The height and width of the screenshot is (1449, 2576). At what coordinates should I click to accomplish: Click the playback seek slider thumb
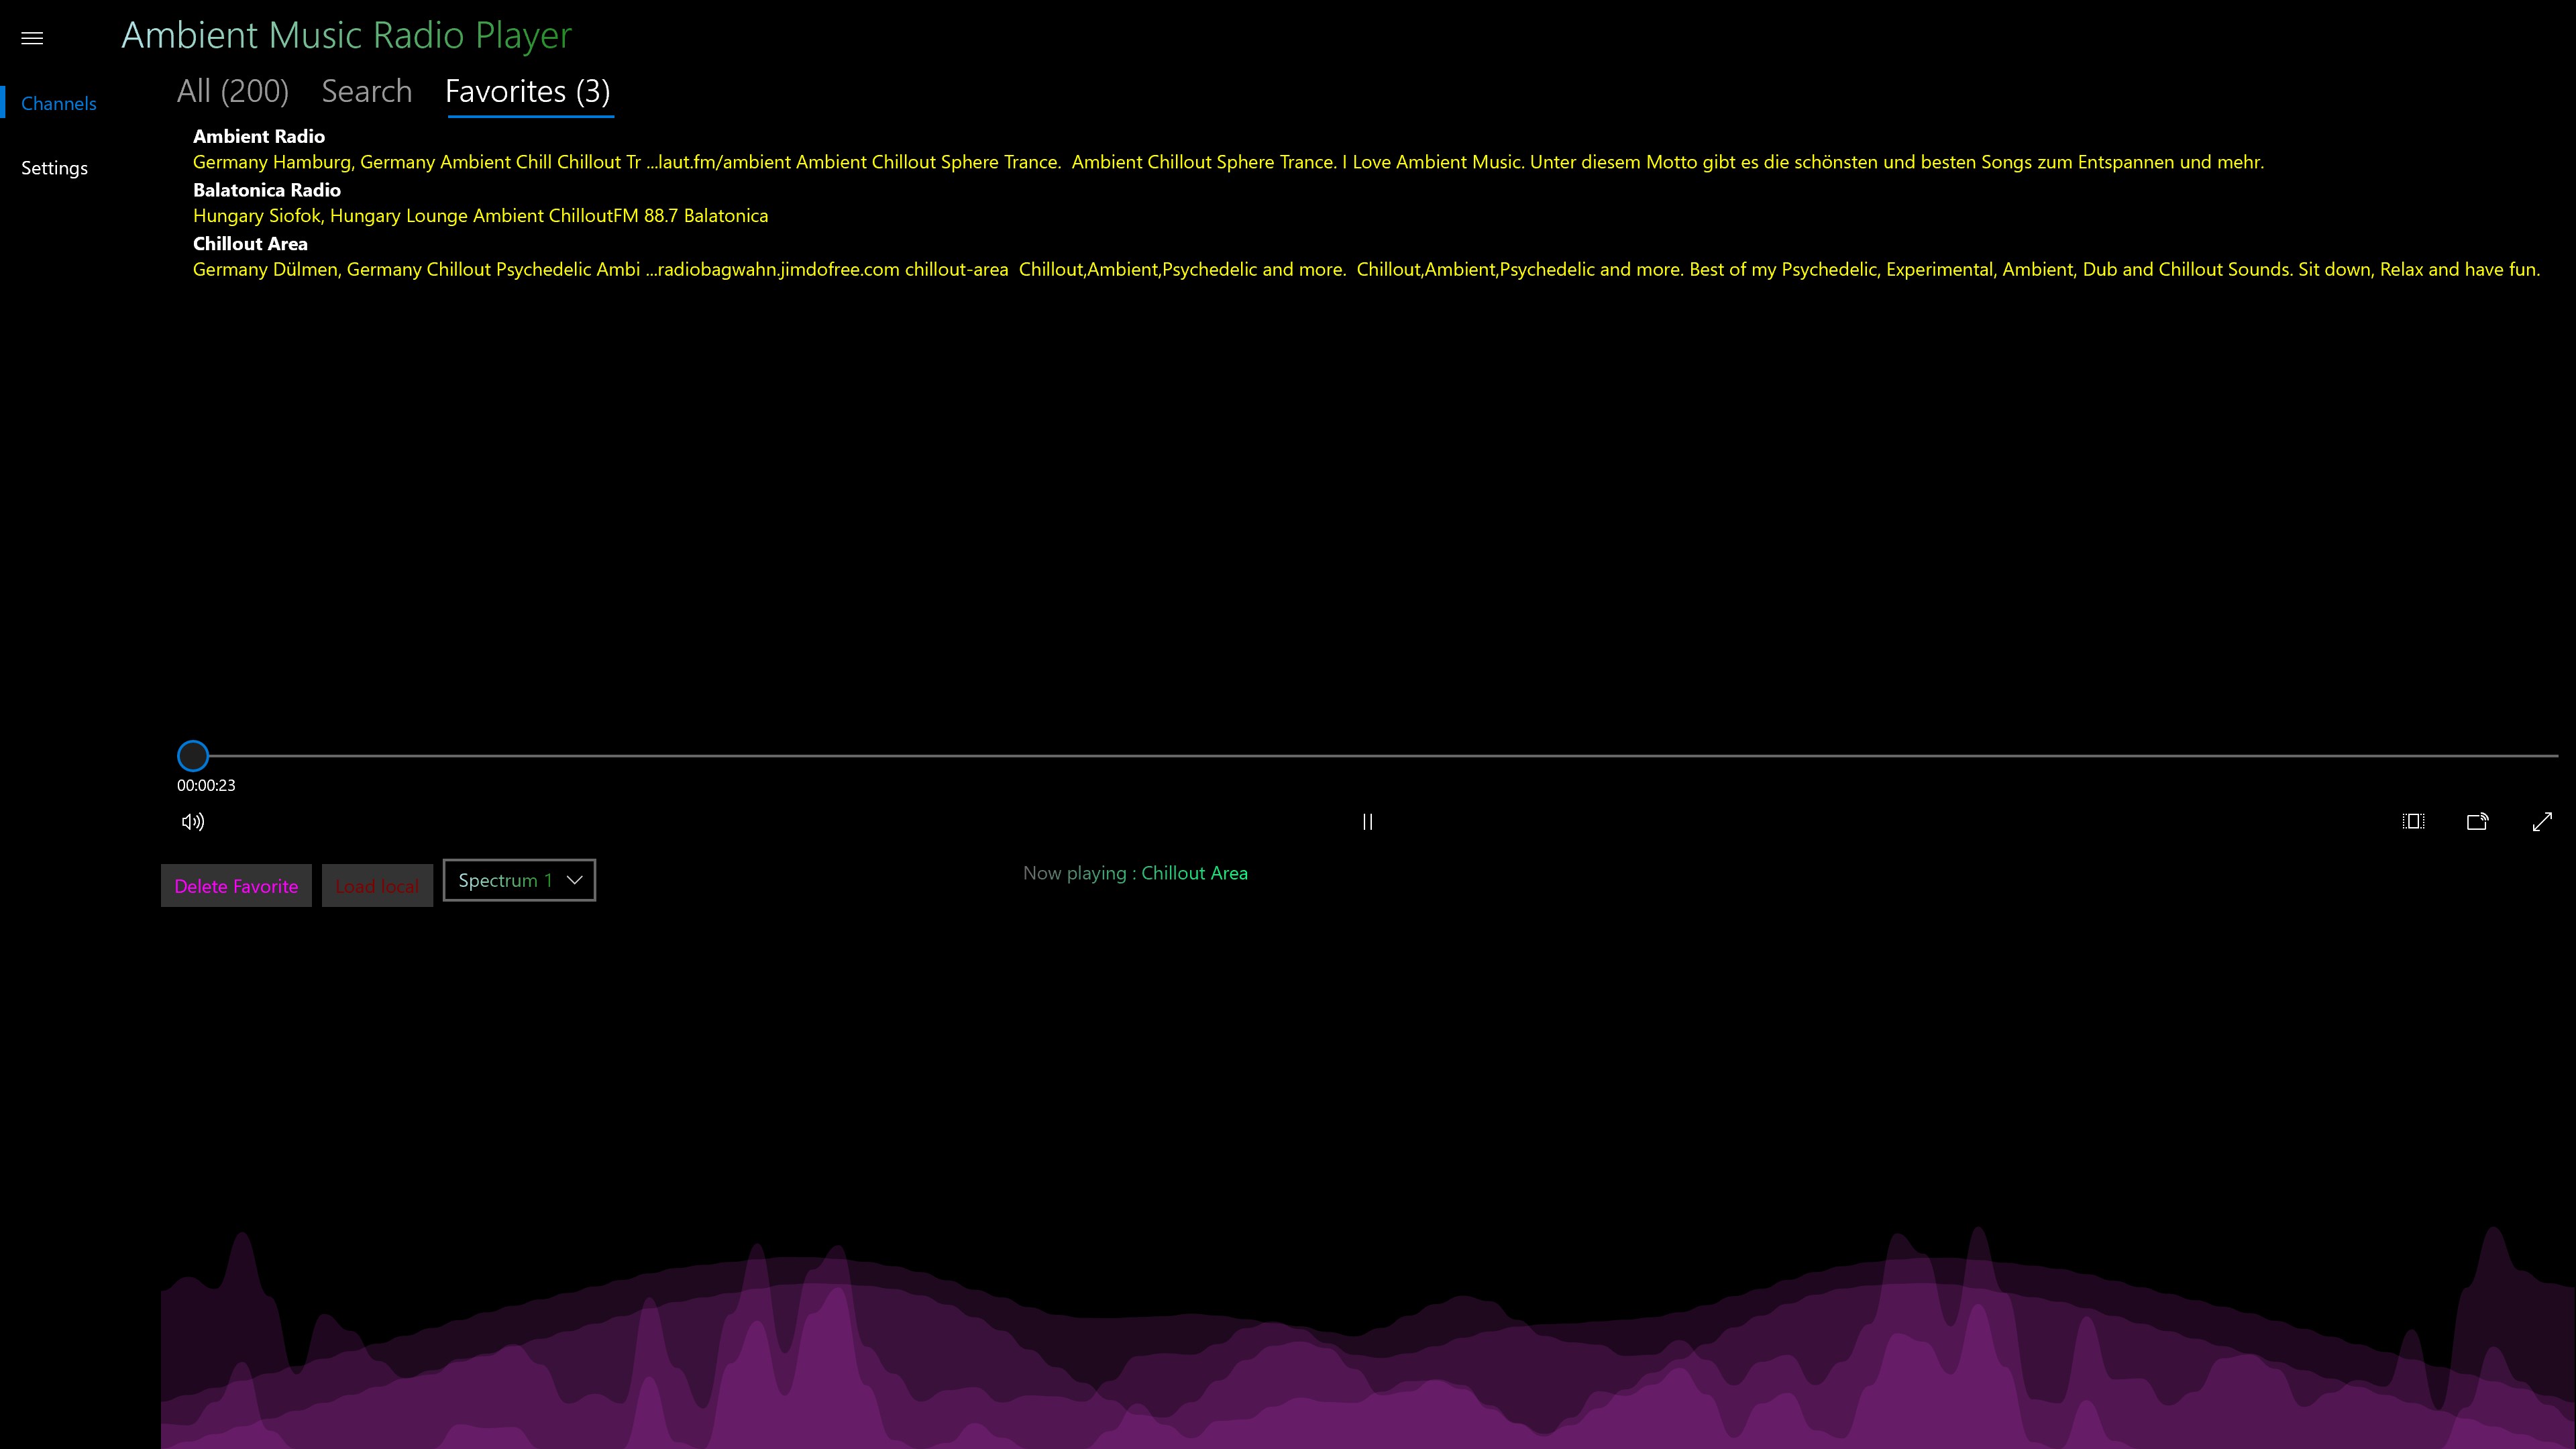(x=193, y=756)
